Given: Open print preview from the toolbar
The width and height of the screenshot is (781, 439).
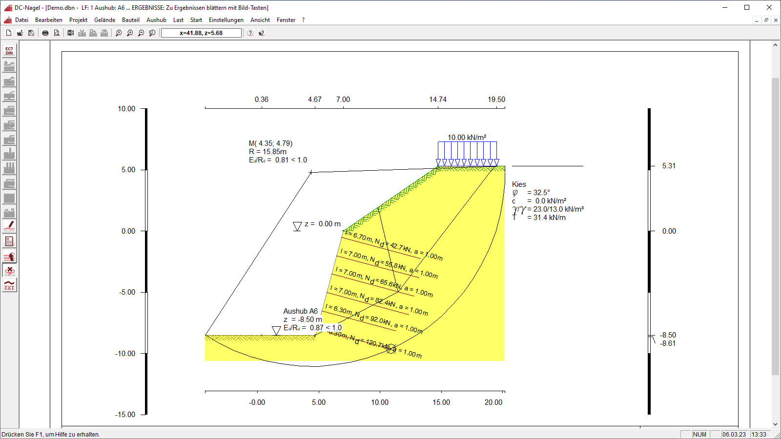Looking at the screenshot, I should [x=57, y=33].
